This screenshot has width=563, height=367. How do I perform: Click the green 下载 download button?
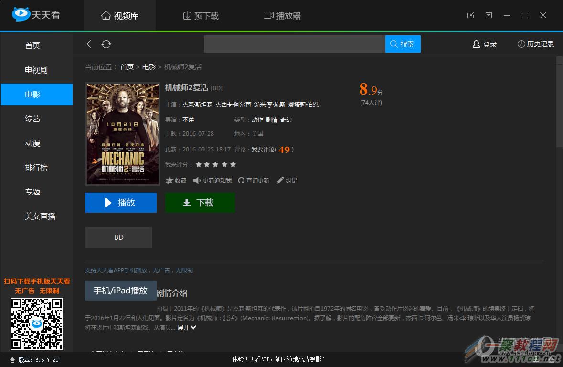[x=200, y=203]
